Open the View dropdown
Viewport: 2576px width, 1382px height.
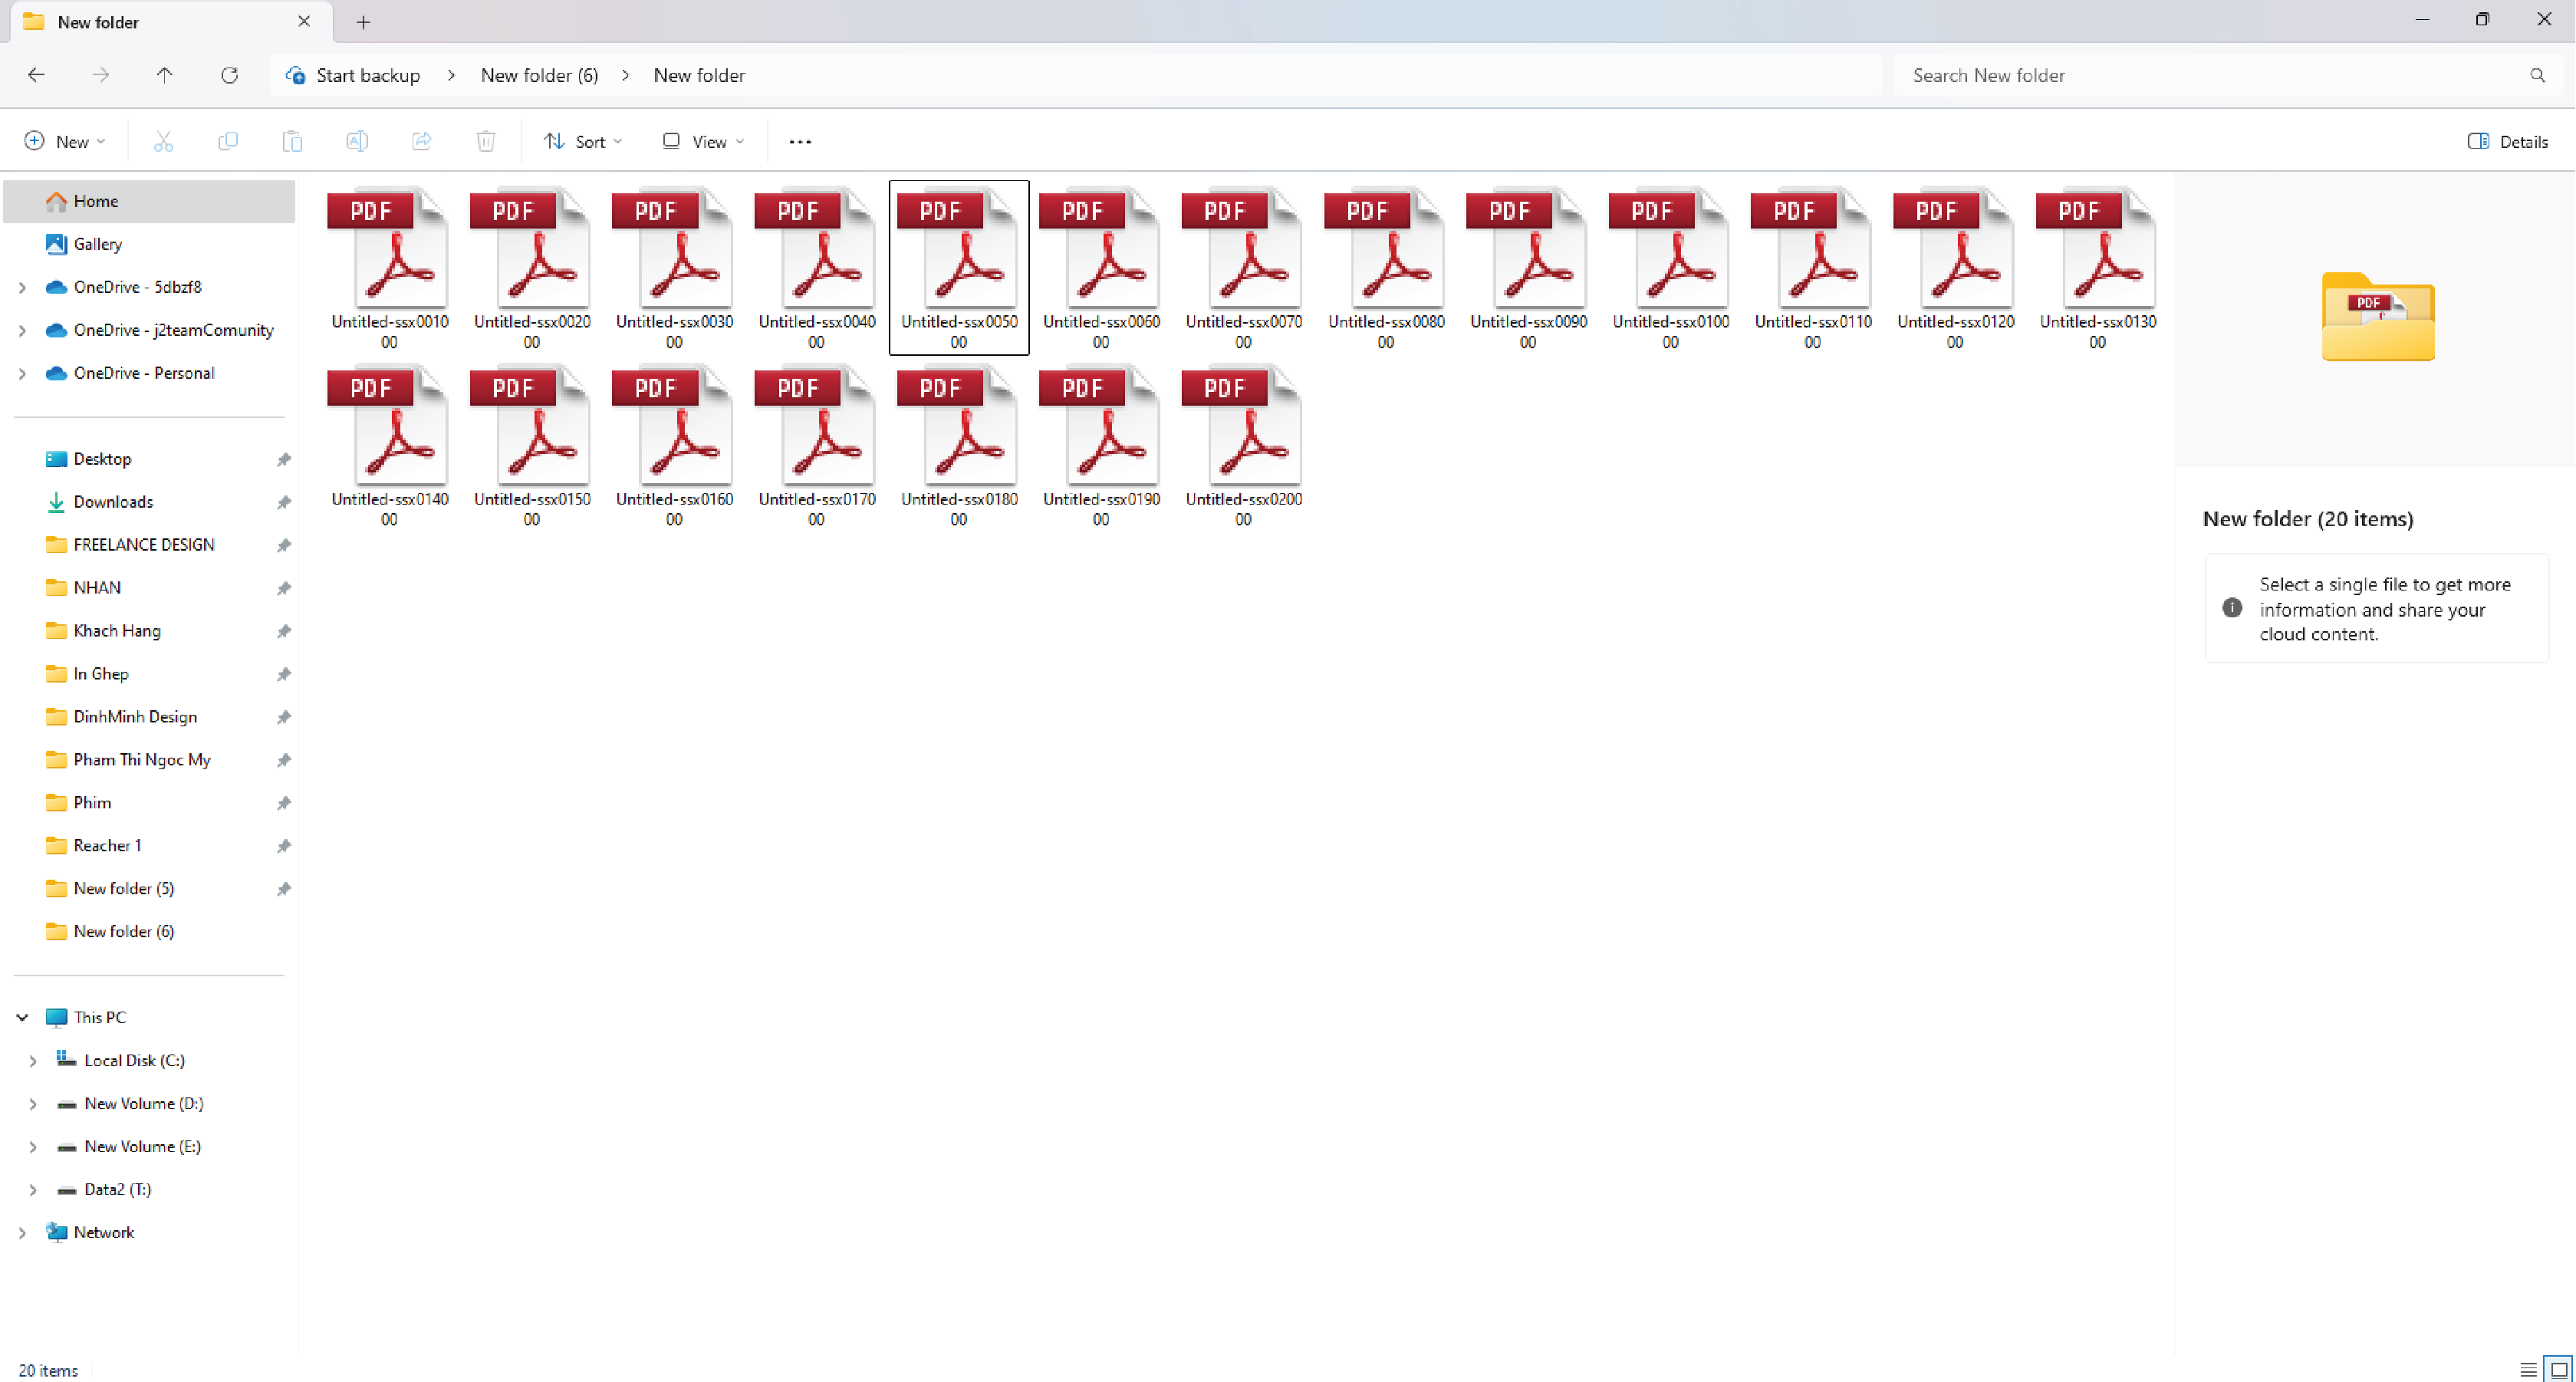point(704,141)
